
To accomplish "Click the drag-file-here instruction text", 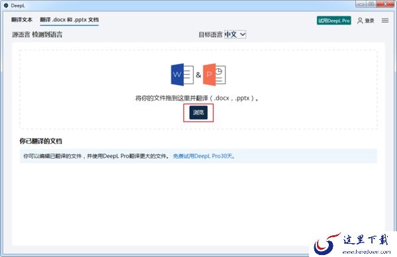I will click(x=197, y=98).
